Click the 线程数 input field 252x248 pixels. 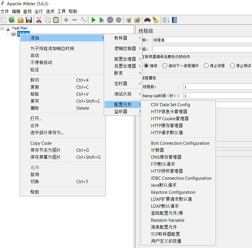(x=217, y=87)
